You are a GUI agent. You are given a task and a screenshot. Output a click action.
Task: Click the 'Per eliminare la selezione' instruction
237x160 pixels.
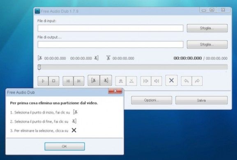(x=39, y=131)
